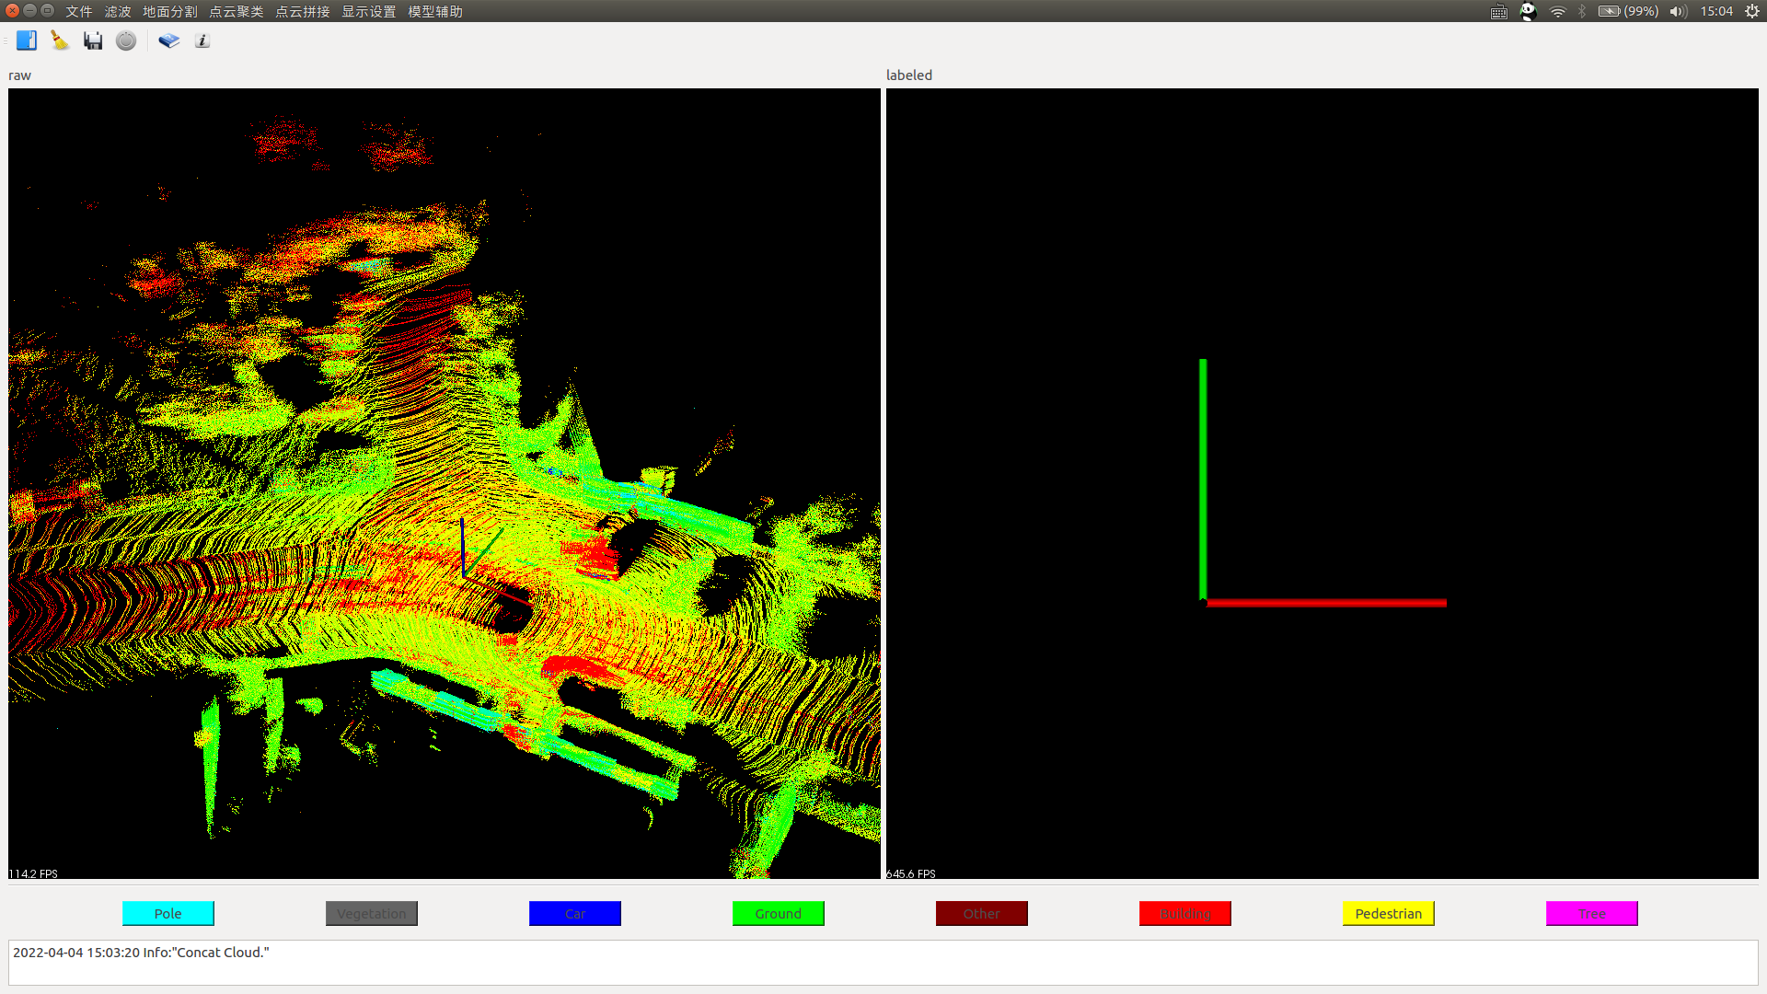1767x994 pixels.
Task: Open the blue help book icon
Action: point(168,40)
